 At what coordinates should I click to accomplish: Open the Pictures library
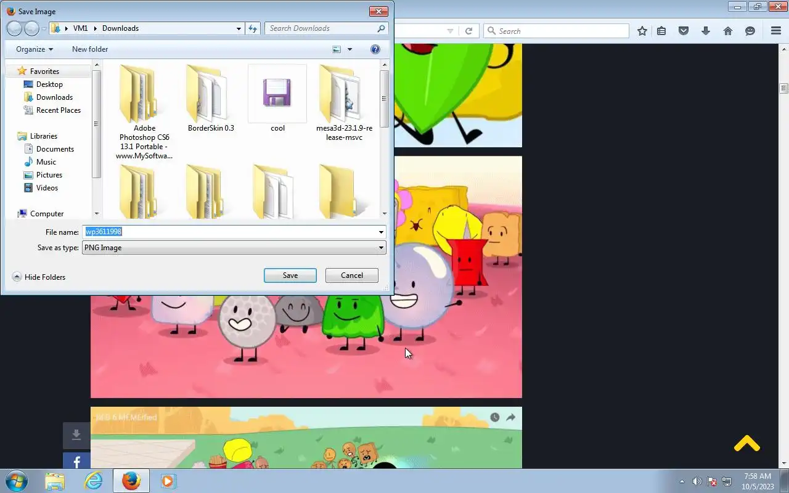coord(49,175)
